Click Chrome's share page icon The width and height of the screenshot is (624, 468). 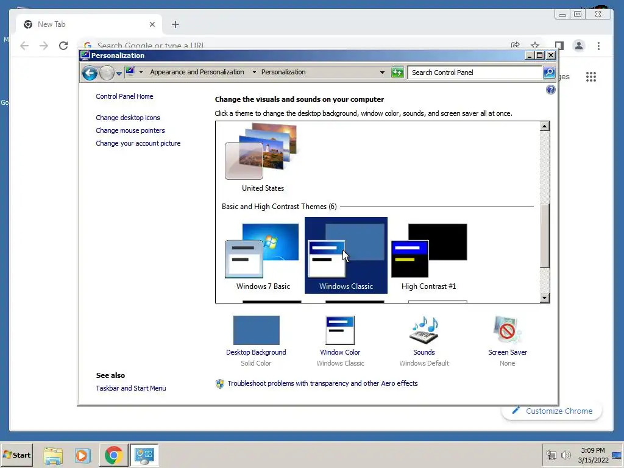coord(516,44)
